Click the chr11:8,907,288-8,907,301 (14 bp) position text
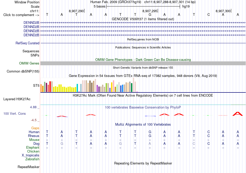The image size is (246, 173). point(170,2)
